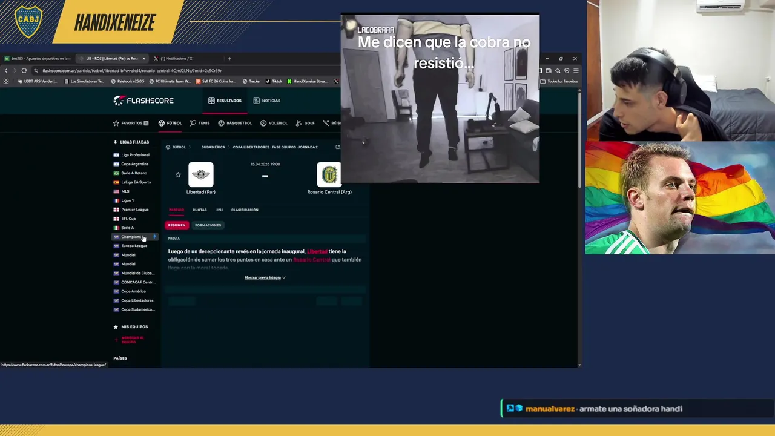Open Copa Libertadores in sidebar
Viewport: 775px width, 436px height.
133,300
